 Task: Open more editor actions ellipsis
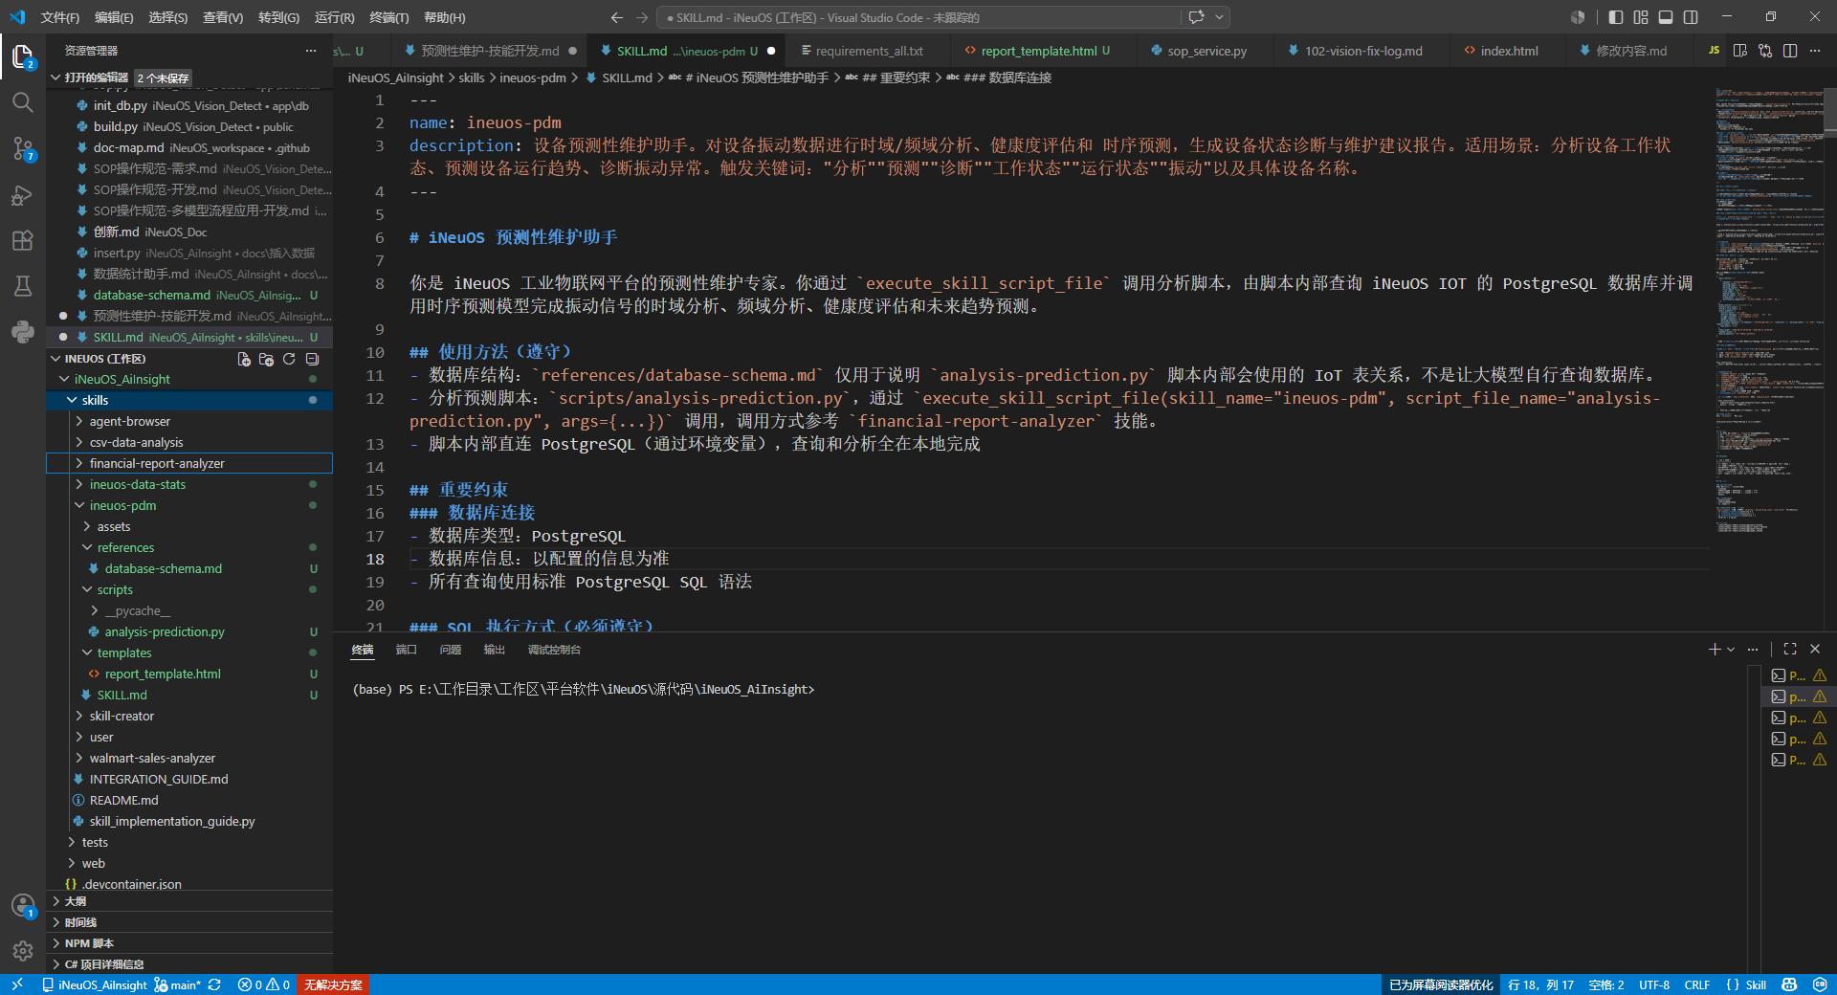1815,51
